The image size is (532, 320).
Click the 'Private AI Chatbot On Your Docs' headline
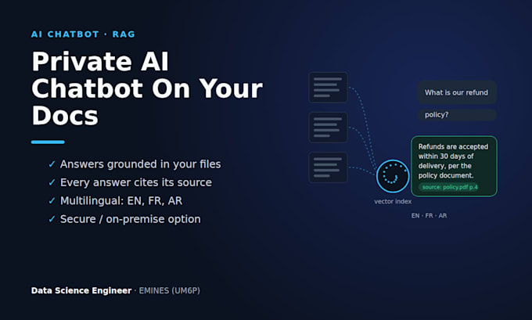[x=147, y=88]
